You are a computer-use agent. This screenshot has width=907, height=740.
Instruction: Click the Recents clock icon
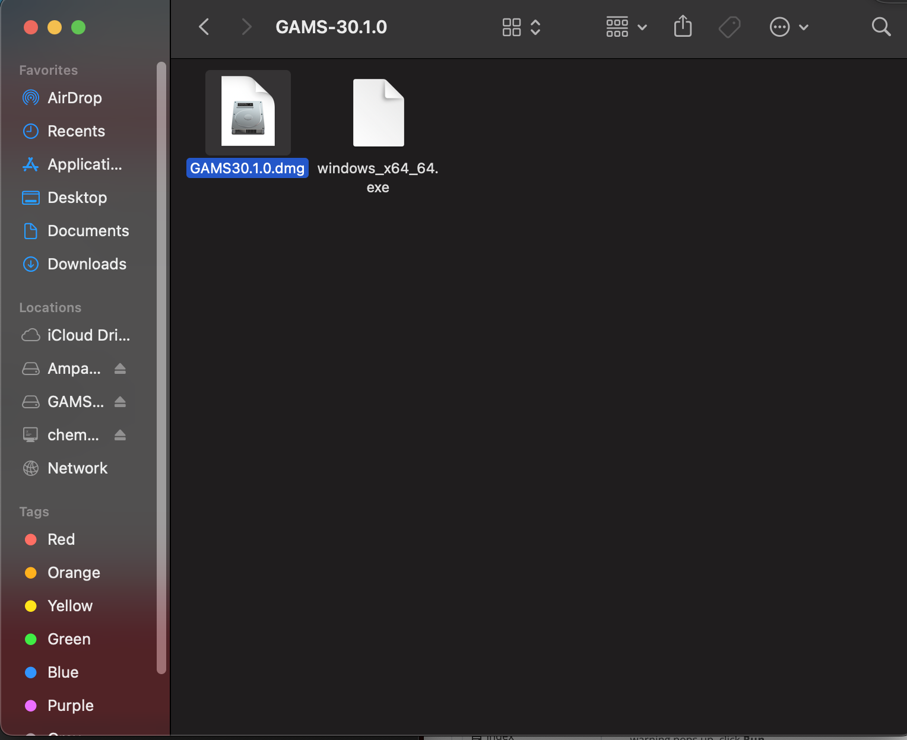tap(31, 131)
